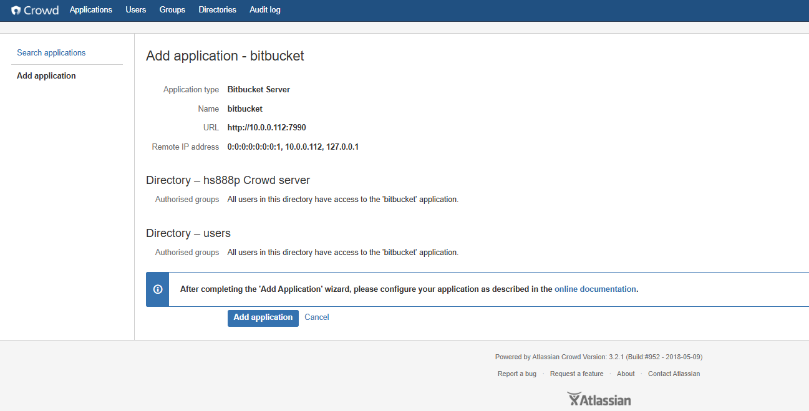Click the Report a bug link
The image size is (809, 411).
(x=516, y=374)
